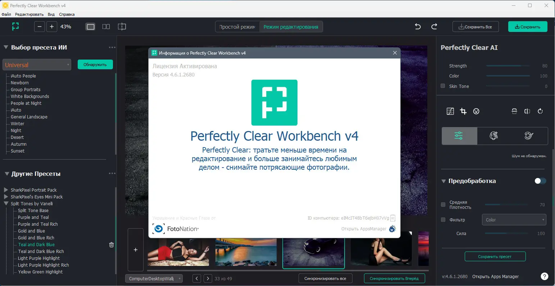Image resolution: width=555 pixels, height=286 pixels.
Task: Activate the side-by-side compare icon
Action: tap(527, 111)
